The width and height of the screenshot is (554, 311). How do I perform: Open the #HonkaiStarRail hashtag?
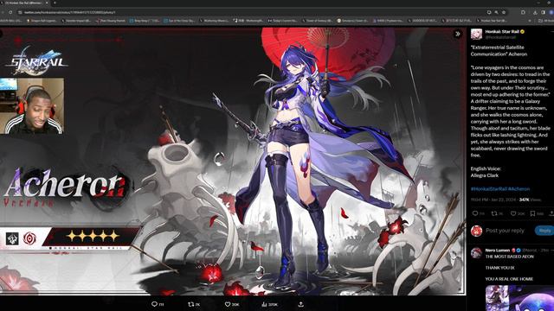[488, 189]
